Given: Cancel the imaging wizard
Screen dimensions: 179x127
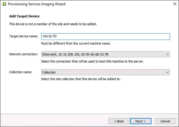Looking at the screenshot, I should [165, 121].
